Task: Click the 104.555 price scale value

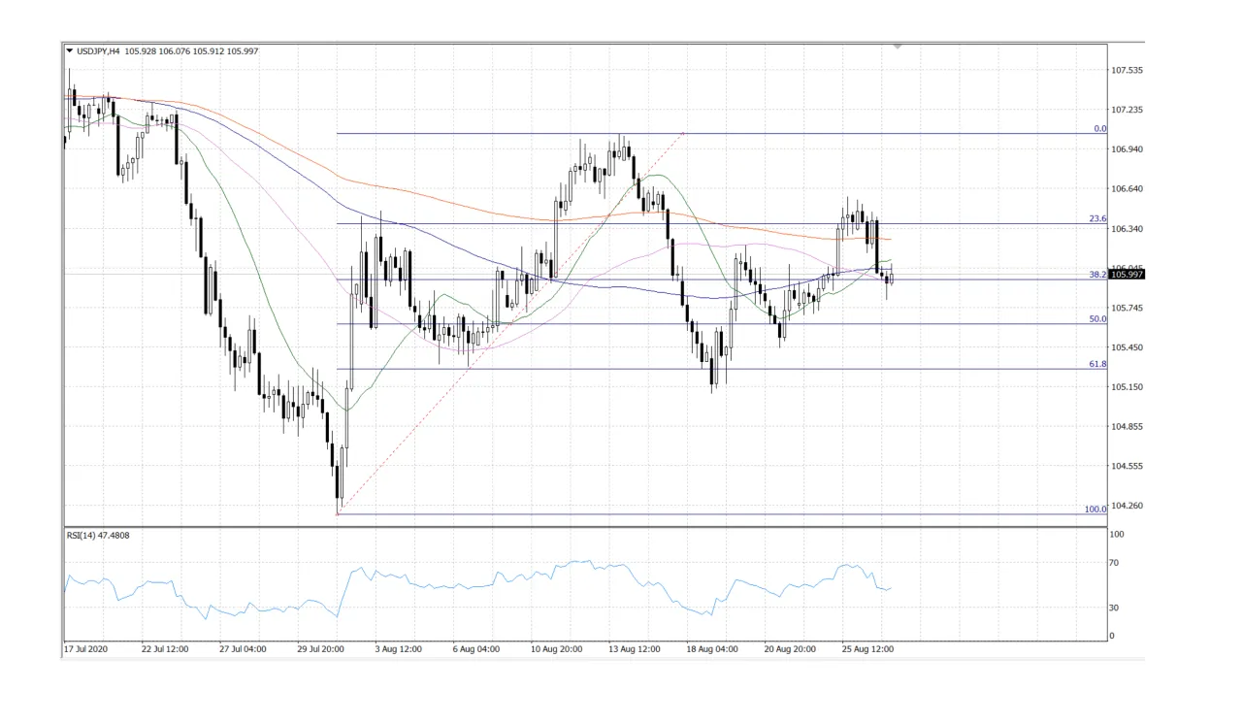Action: [x=1128, y=467]
